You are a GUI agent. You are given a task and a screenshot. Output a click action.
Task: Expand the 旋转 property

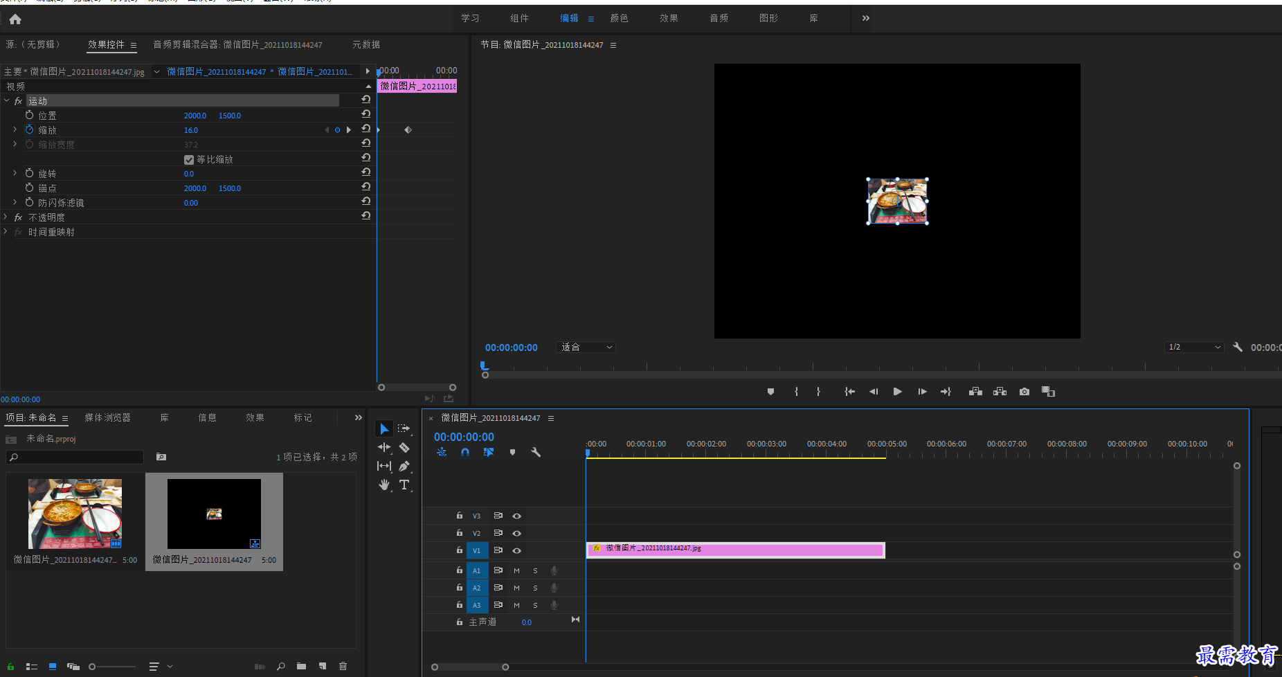coord(15,173)
